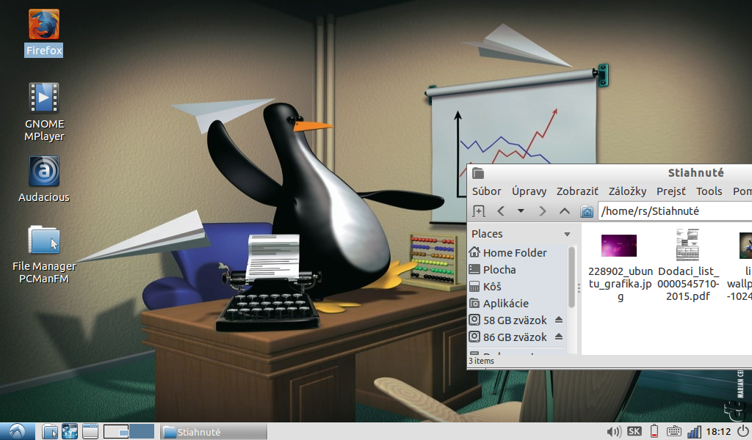Click the Places sidebar vertical scrollbar
Screen dimensions: 752x440
[571, 276]
